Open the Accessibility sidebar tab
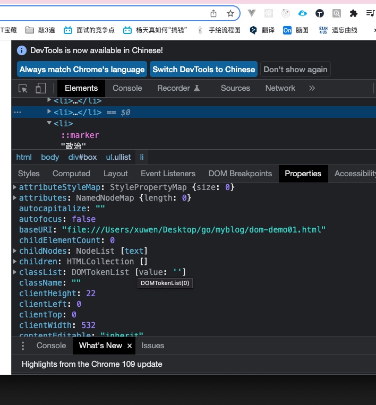Image resolution: width=376 pixels, height=405 pixels. click(355, 174)
